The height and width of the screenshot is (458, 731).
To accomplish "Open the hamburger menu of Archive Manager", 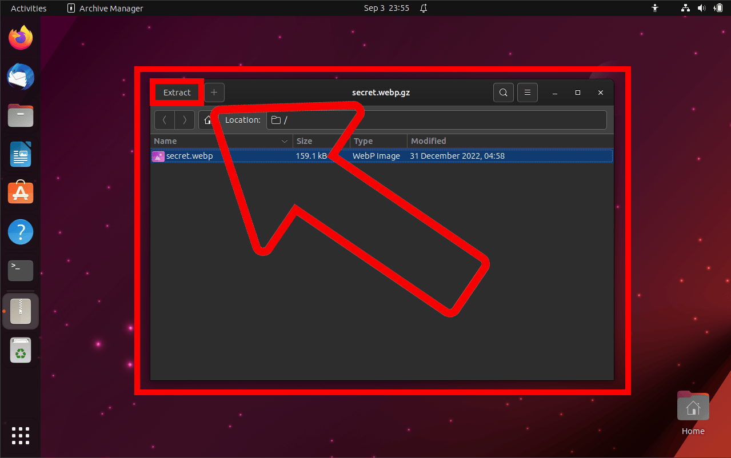I will (x=527, y=92).
